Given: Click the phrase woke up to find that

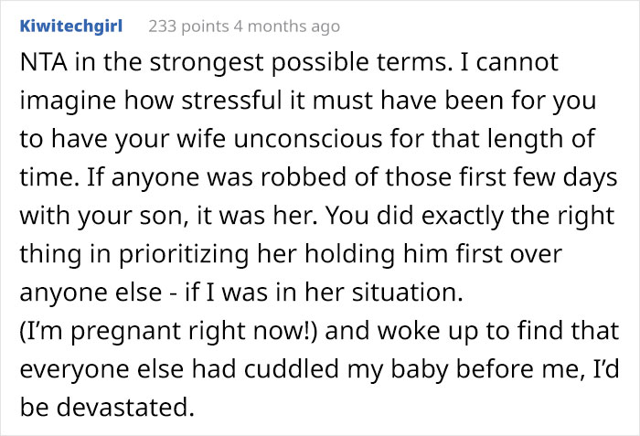Looking at the screenshot, I should (x=498, y=332).
